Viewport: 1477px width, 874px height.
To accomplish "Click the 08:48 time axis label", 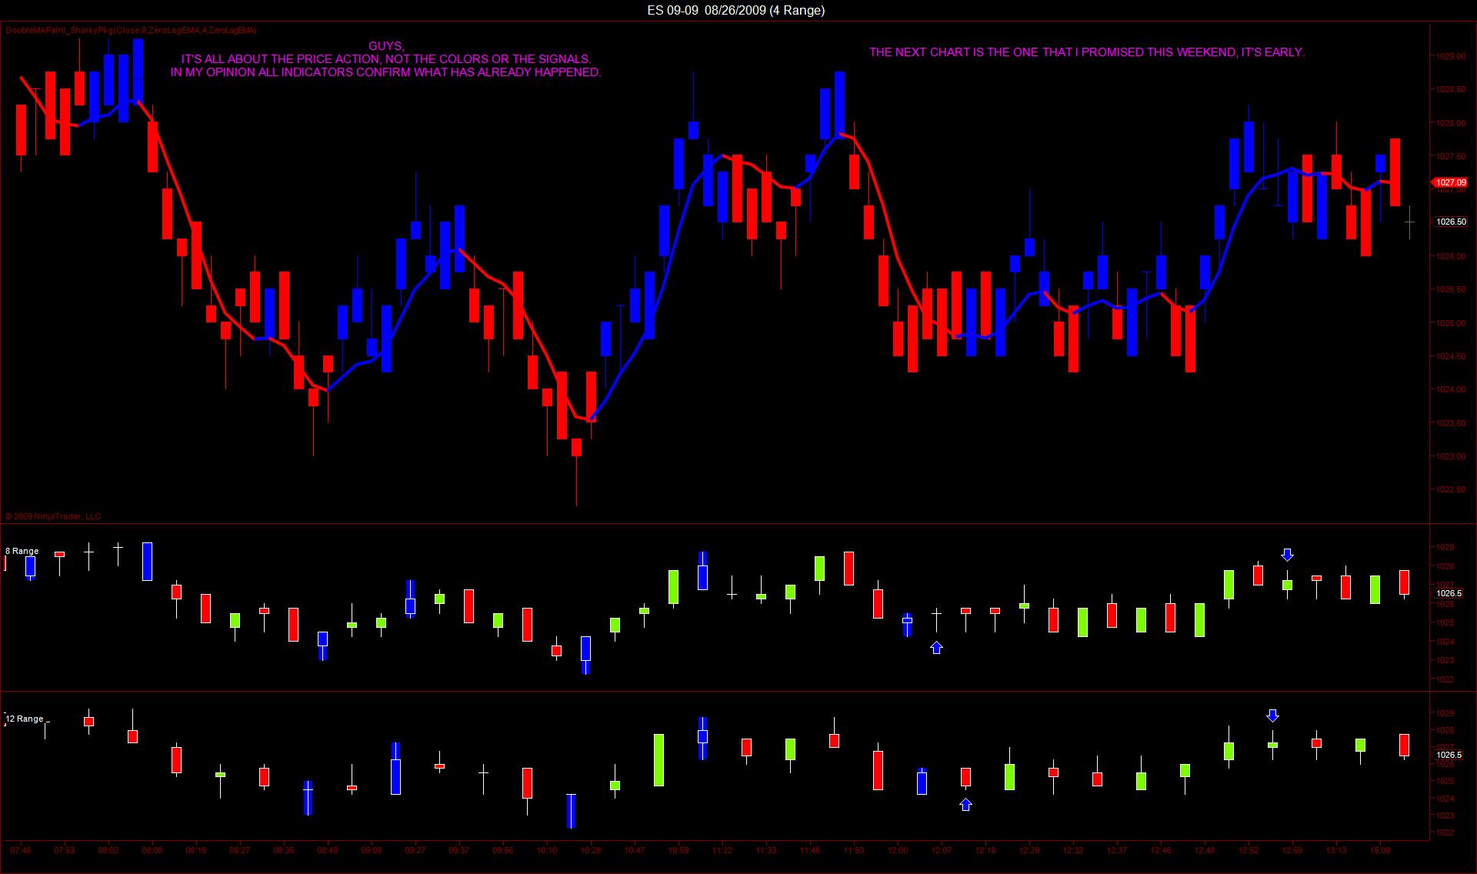I will (328, 850).
